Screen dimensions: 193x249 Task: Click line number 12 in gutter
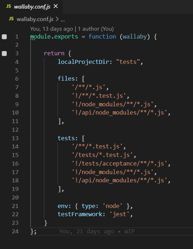(15, 130)
